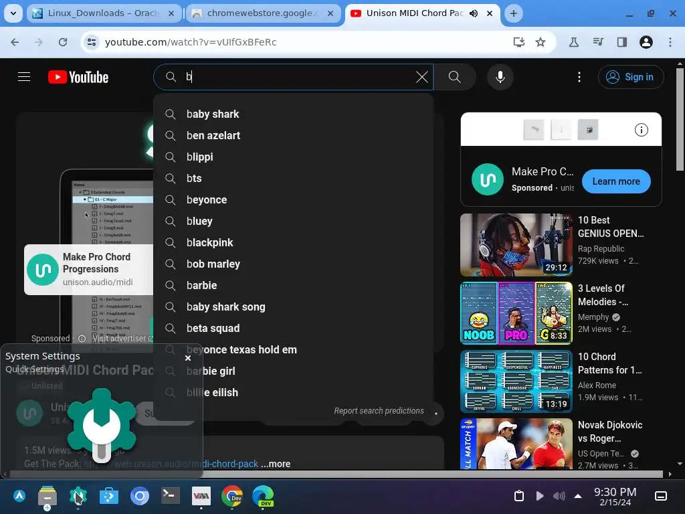Select 'bts' search suggestion
This screenshot has height=514, width=685.
click(x=293, y=178)
